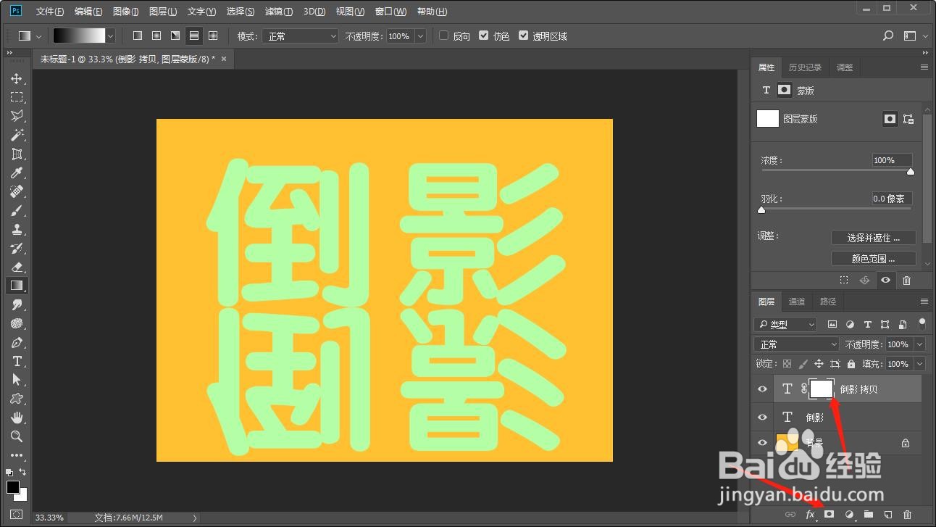Select the Eyedropper tool

pyautogui.click(x=17, y=173)
